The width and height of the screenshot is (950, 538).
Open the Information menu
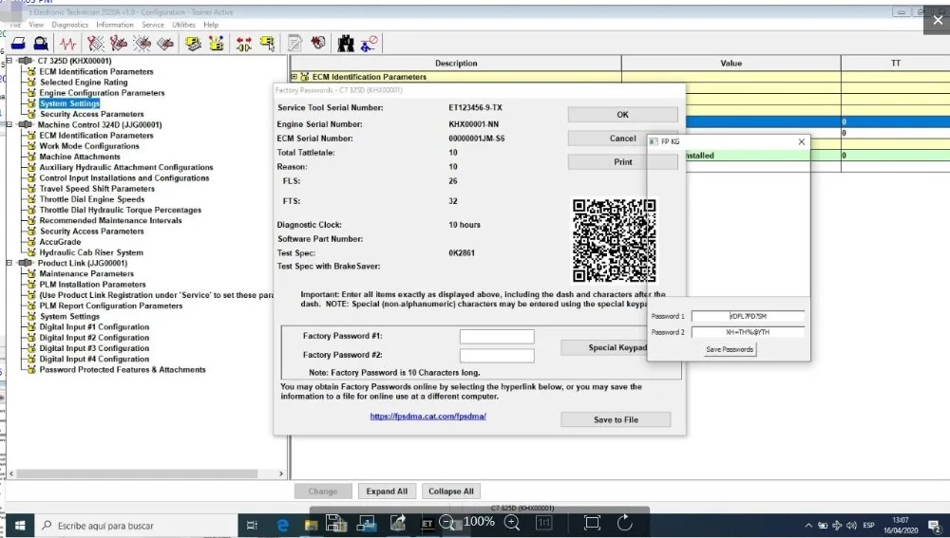(115, 25)
